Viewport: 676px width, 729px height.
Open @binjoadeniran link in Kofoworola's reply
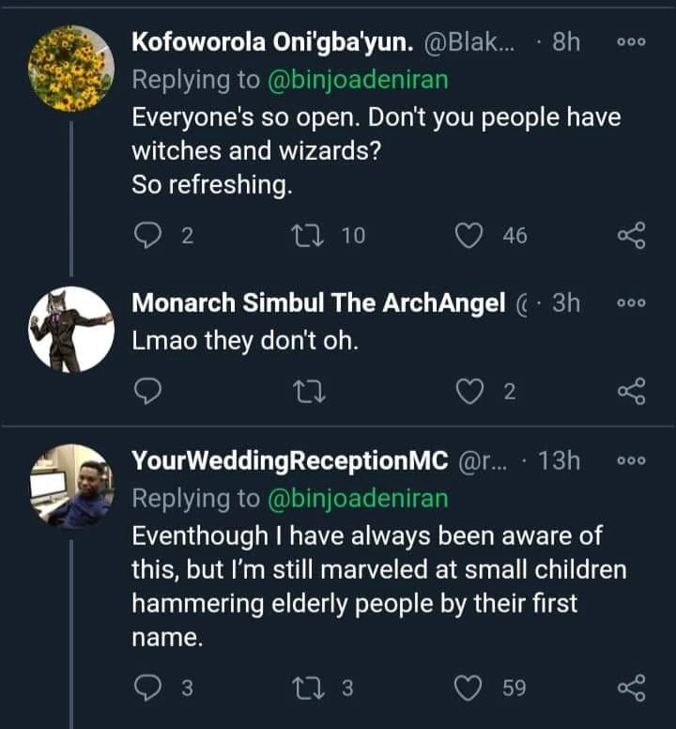[x=359, y=80]
